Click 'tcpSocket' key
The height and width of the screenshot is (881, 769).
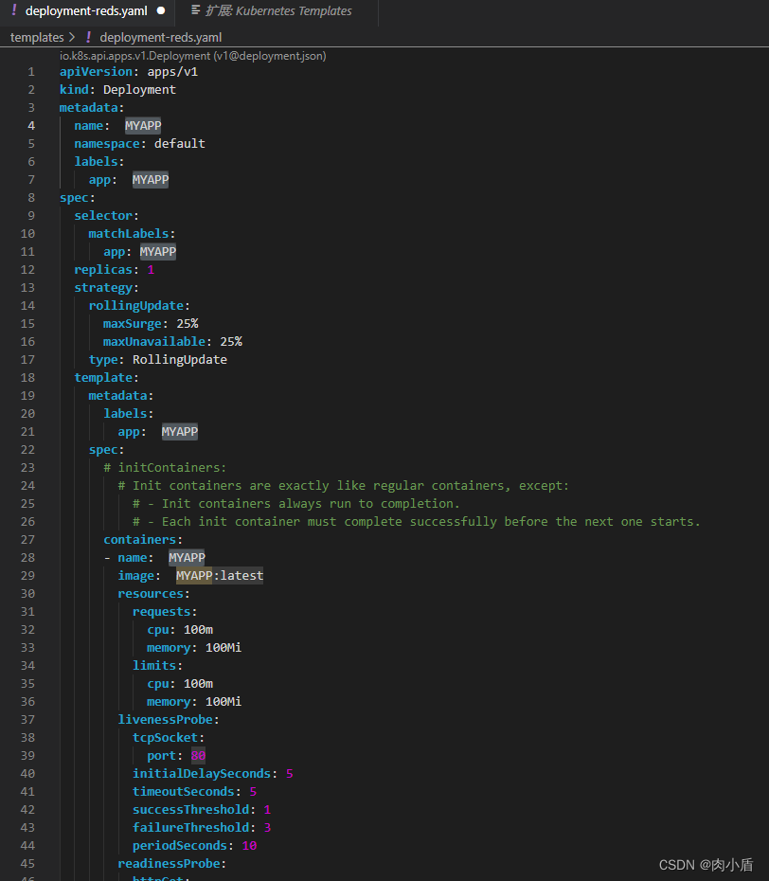(165, 737)
